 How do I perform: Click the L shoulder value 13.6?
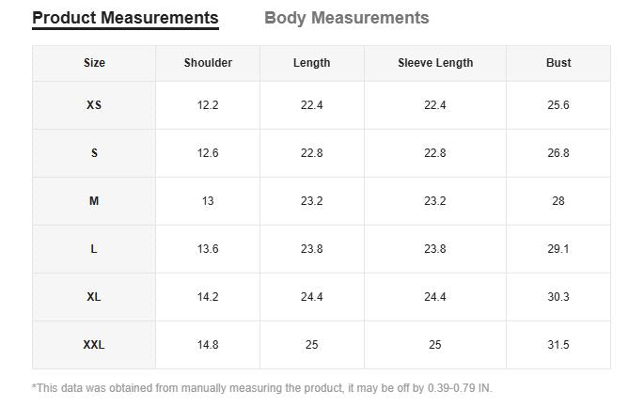tap(208, 249)
